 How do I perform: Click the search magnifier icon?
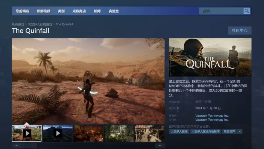247,11
